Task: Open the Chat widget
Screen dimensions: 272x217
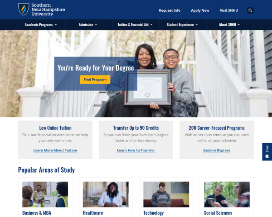Action: (x=267, y=151)
